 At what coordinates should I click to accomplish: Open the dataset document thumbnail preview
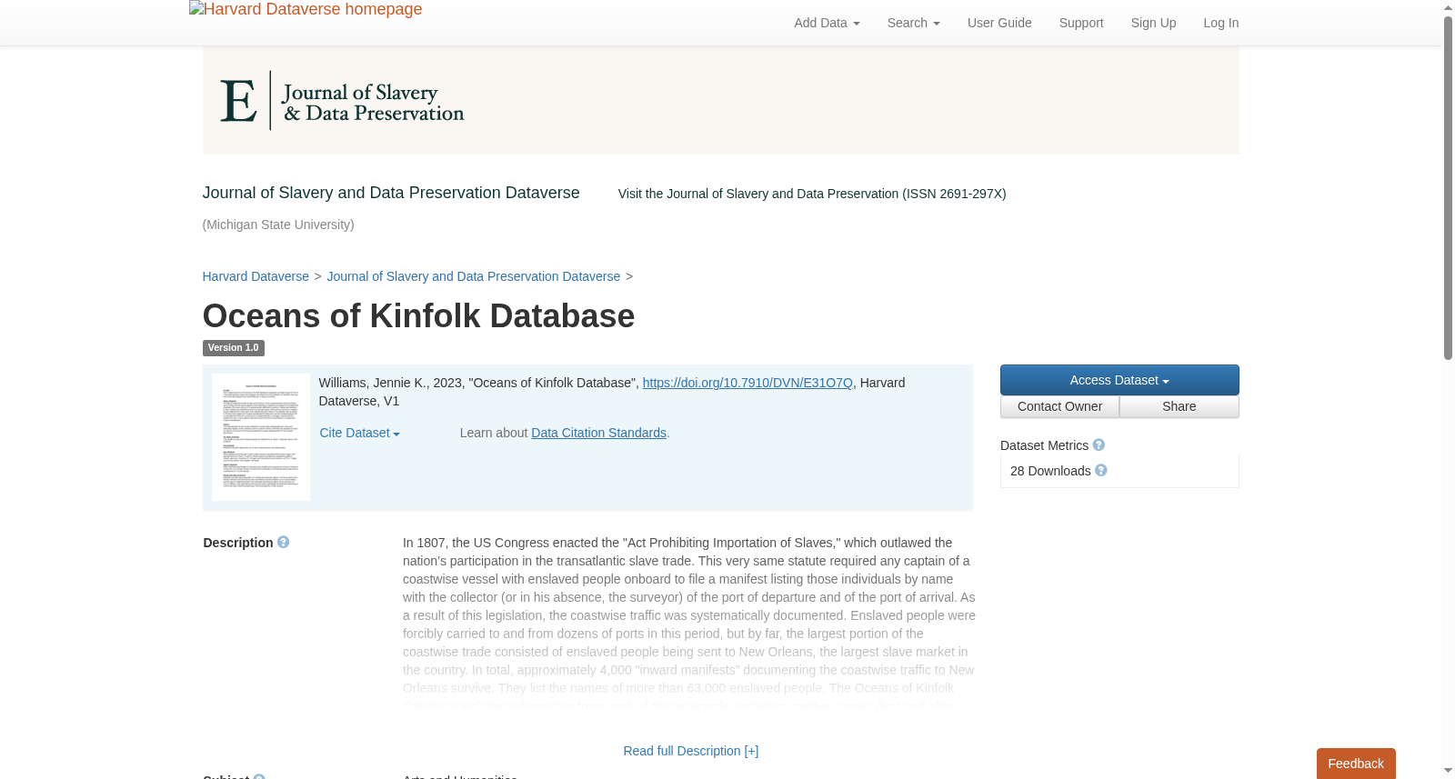tap(261, 437)
